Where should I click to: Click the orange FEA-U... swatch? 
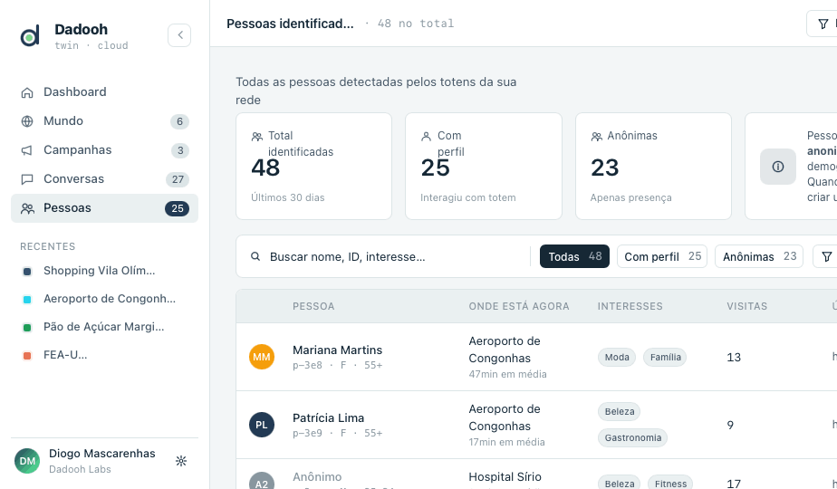point(27,356)
